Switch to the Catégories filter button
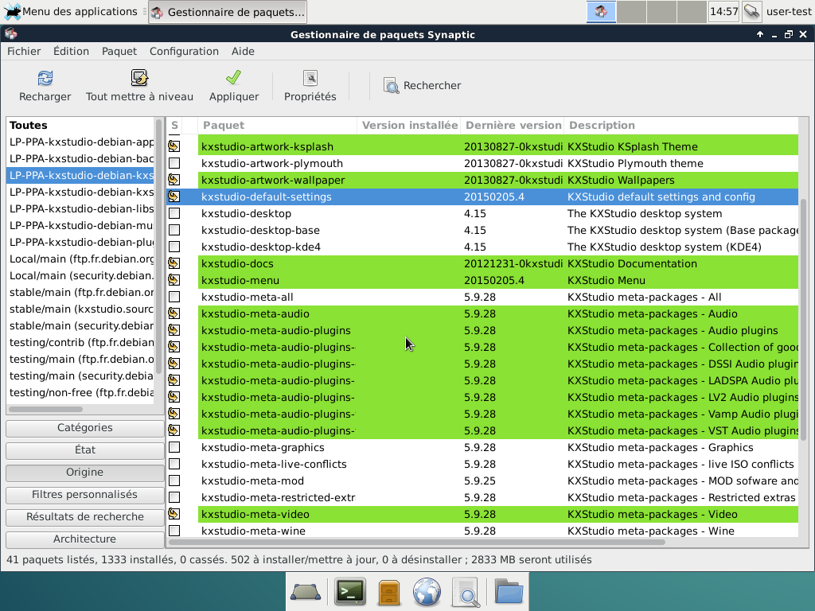Viewport: 815px width, 611px height. 85,428
